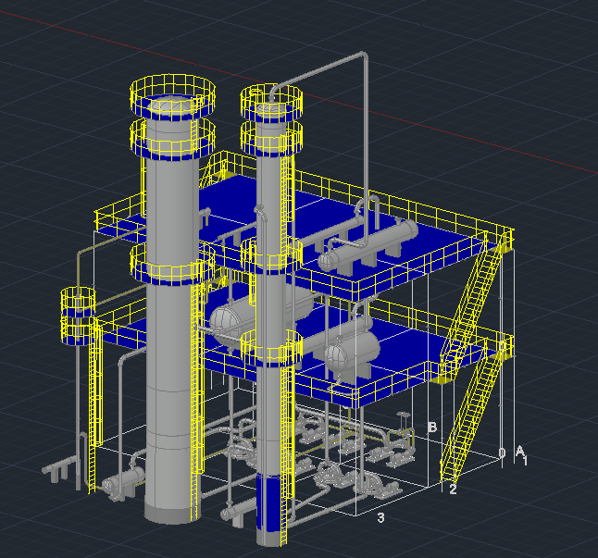Select the small exchanger at ground left of large column

(x=123, y=483)
